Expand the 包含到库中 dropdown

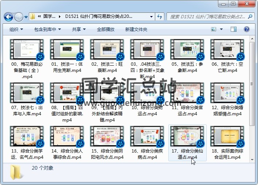pos(47,30)
